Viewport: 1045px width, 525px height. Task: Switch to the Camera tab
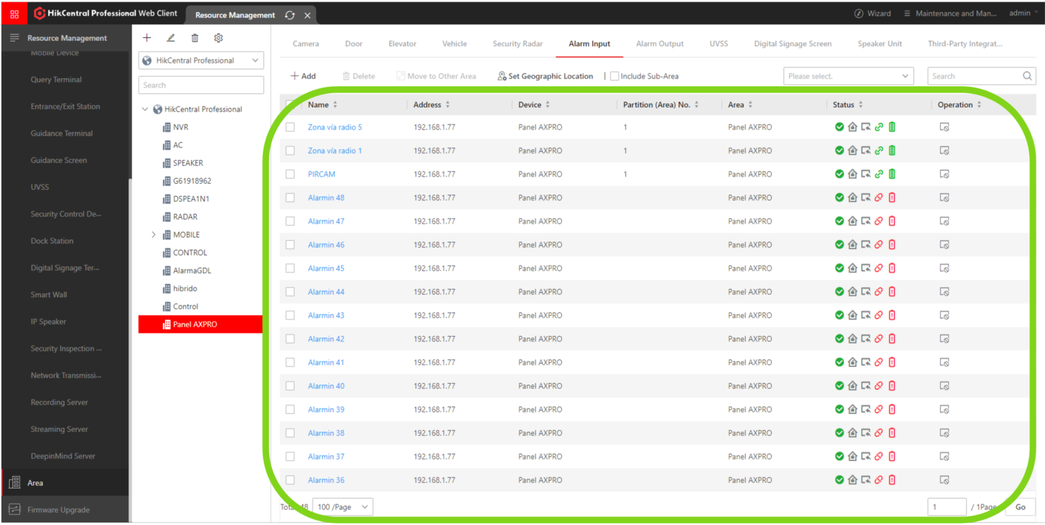(x=306, y=43)
